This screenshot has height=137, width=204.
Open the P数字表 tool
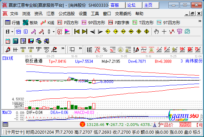[119, 22]
